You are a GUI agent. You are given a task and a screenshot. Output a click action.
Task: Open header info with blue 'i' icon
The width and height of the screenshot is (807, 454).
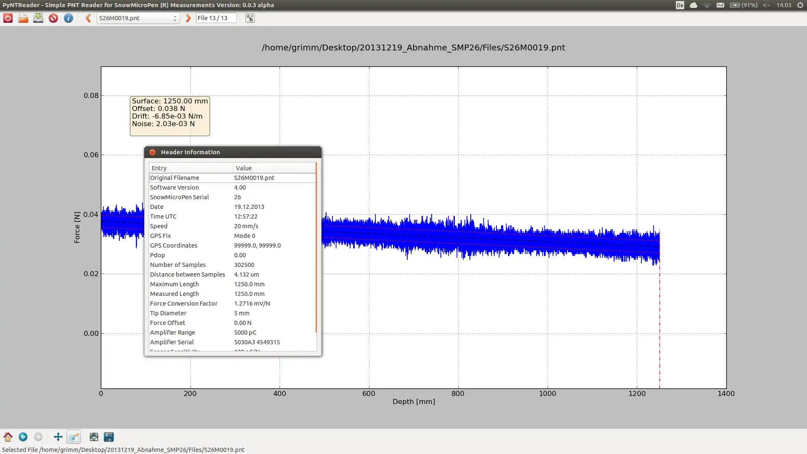click(69, 18)
